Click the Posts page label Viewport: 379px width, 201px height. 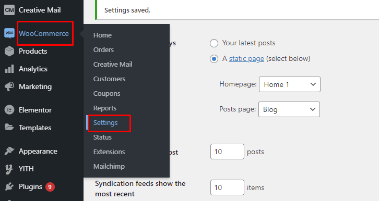tap(238, 109)
